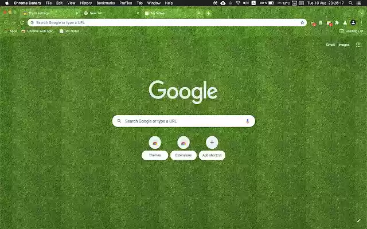Open the My Notes bookmark

coord(69,31)
